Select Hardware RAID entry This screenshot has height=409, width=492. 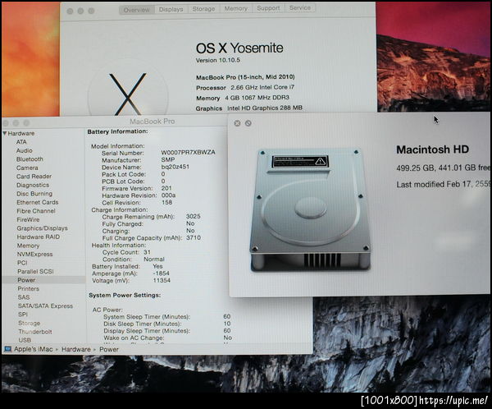[x=39, y=237]
